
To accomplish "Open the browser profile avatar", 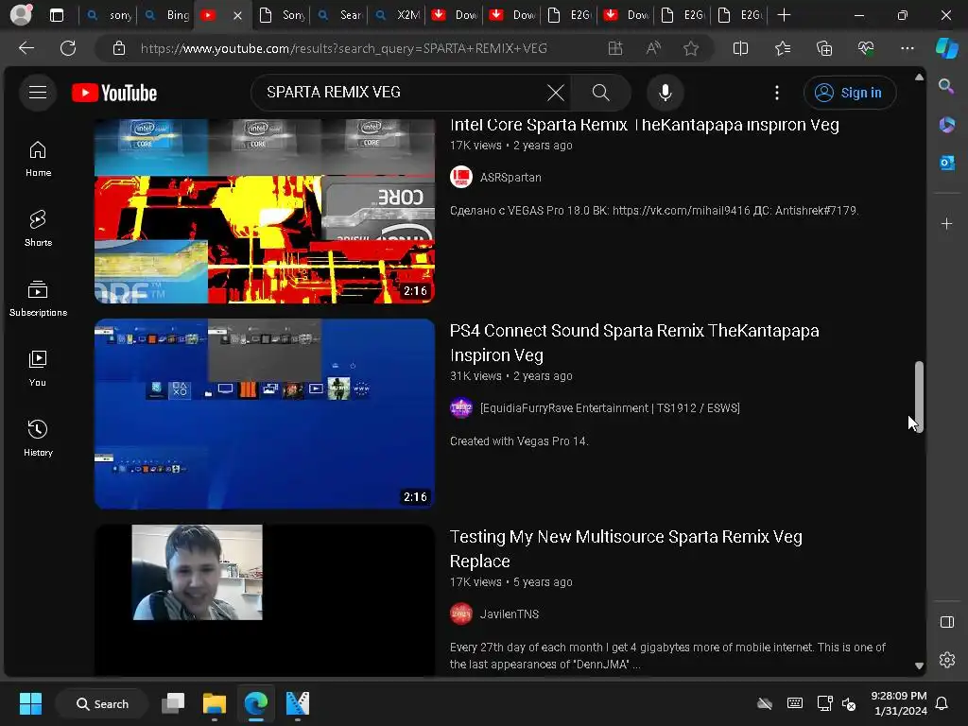I will click(x=21, y=15).
